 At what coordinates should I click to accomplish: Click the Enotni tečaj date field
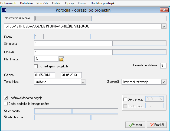(x=155, y=106)
